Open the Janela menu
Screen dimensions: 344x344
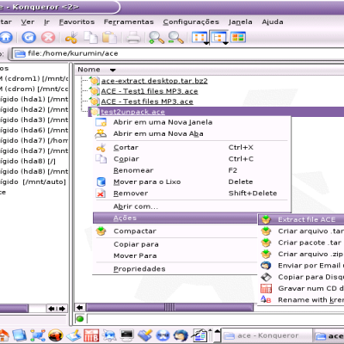(x=240, y=22)
